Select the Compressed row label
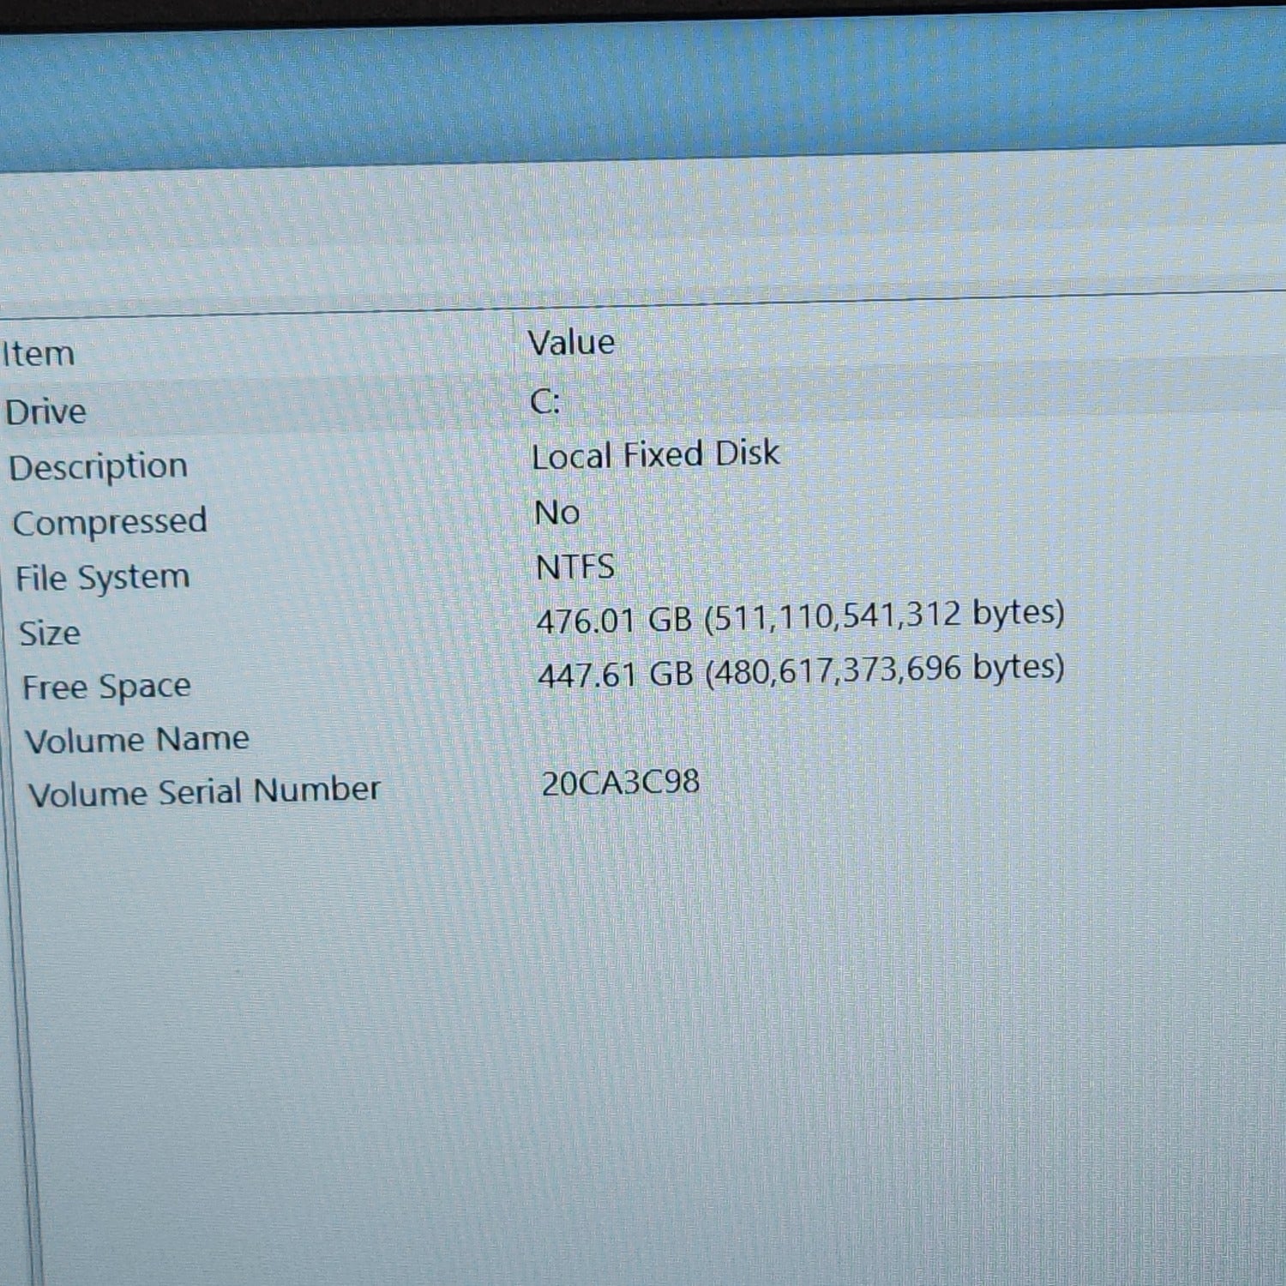Viewport: 1286px width, 1286px height. pyautogui.click(x=110, y=522)
